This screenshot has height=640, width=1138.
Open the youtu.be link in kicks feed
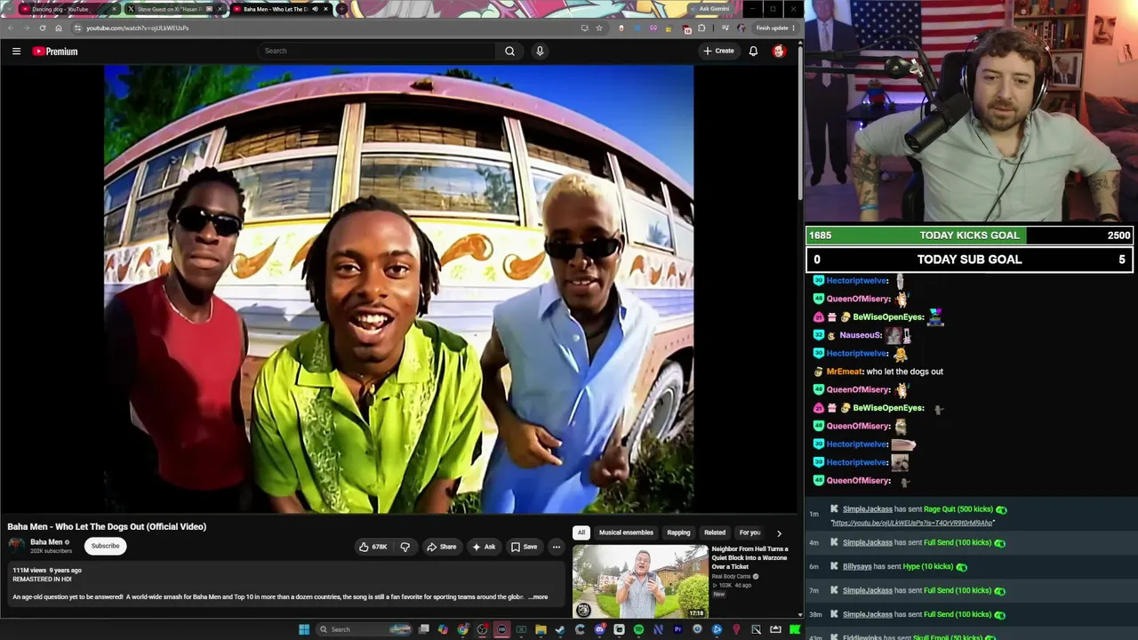tap(912, 523)
